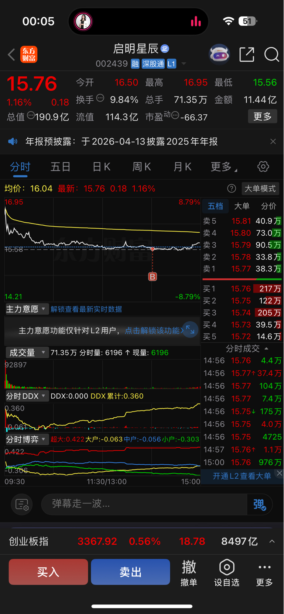Tap the 15:00 trade row 976万

point(242,462)
